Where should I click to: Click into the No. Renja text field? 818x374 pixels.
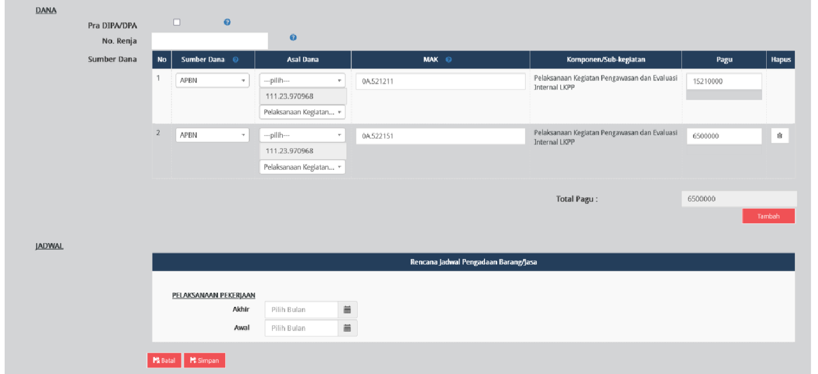pyautogui.click(x=209, y=41)
